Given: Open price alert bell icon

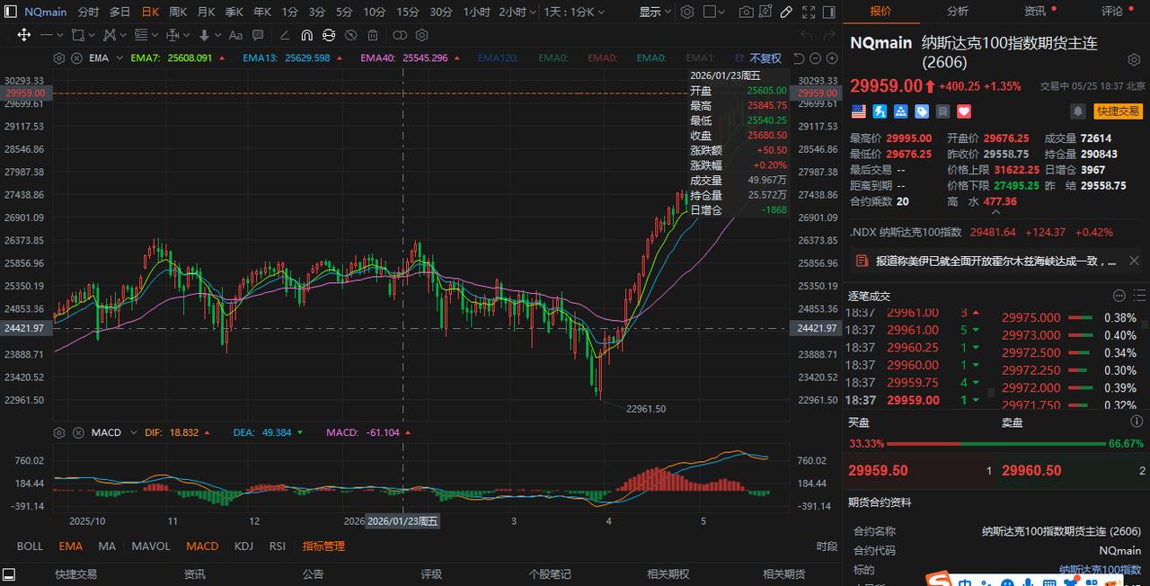Looking at the screenshot, I should 1077,111.
